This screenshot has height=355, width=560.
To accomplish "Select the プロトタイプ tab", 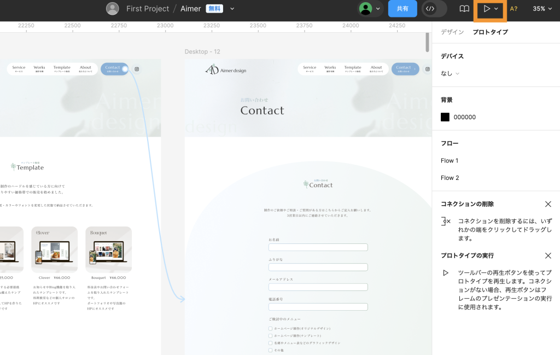I will [490, 32].
